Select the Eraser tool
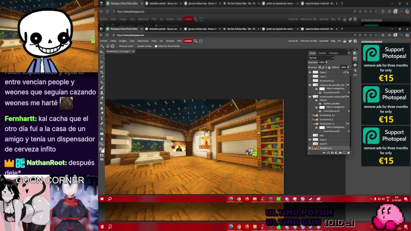Viewport: 411px width, 231px height. 102,98
